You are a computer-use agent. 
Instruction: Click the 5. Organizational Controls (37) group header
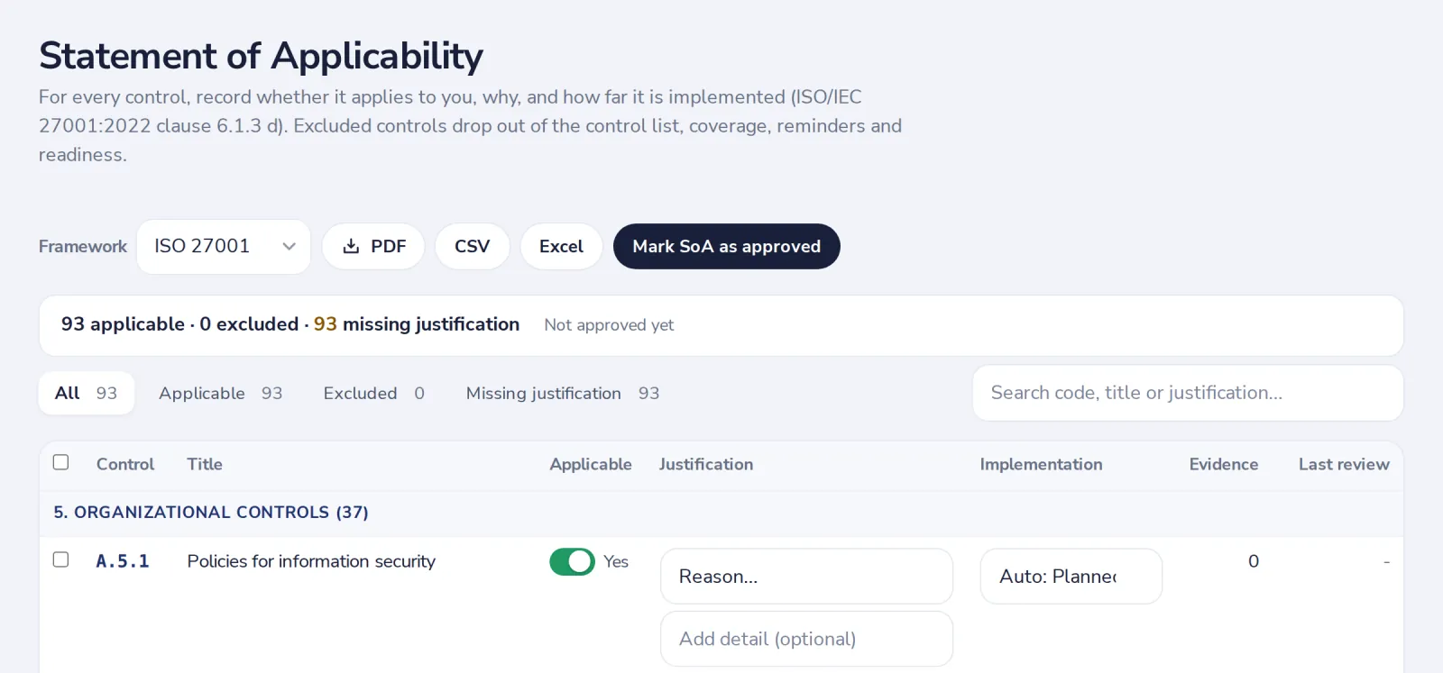pyautogui.click(x=211, y=513)
